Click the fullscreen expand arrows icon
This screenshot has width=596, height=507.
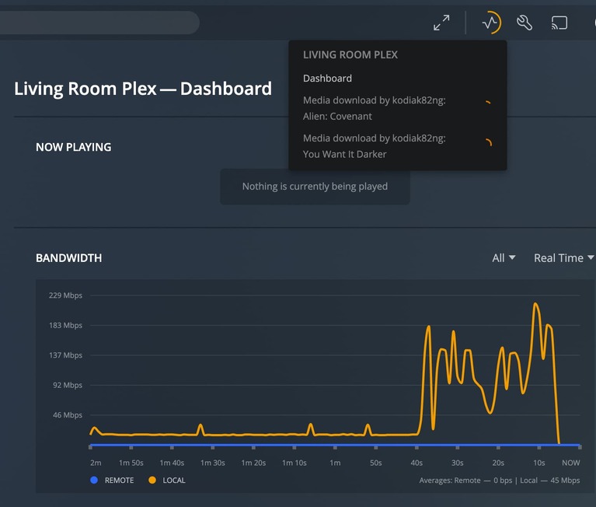tap(441, 23)
